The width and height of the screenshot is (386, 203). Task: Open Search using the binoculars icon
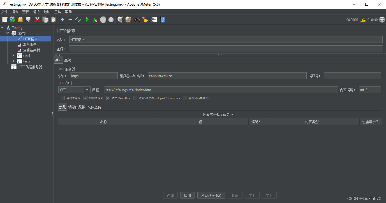pos(137,20)
